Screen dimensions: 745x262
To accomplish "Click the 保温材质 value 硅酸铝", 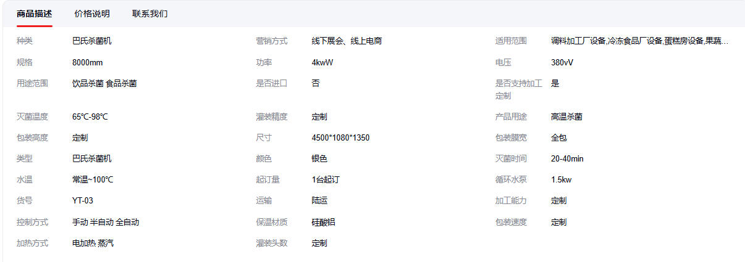I will [x=323, y=222].
